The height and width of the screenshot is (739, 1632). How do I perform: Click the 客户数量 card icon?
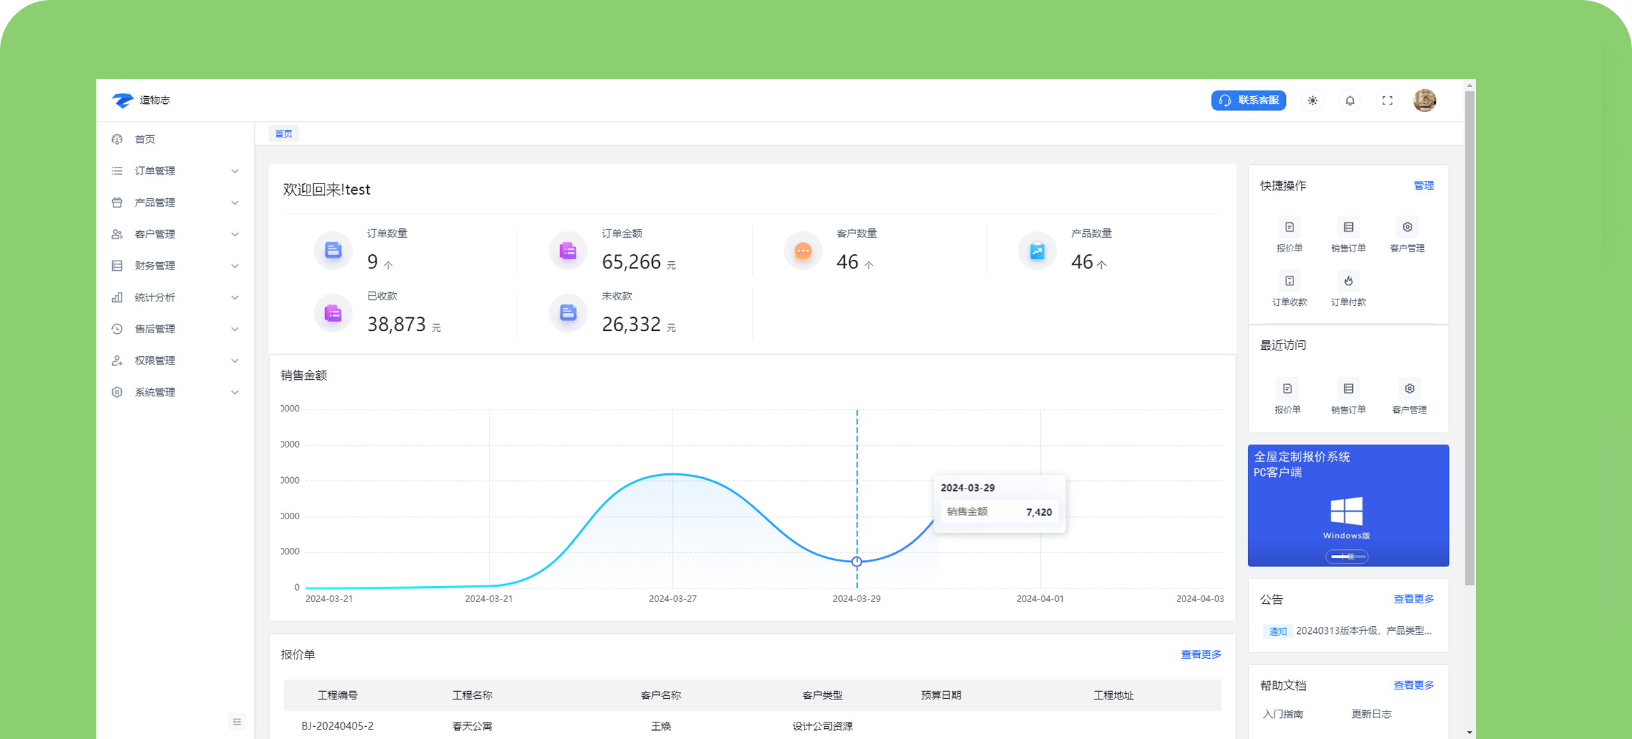(803, 250)
